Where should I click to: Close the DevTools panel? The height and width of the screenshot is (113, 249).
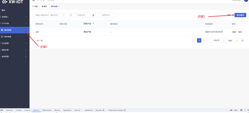(x=248, y=110)
